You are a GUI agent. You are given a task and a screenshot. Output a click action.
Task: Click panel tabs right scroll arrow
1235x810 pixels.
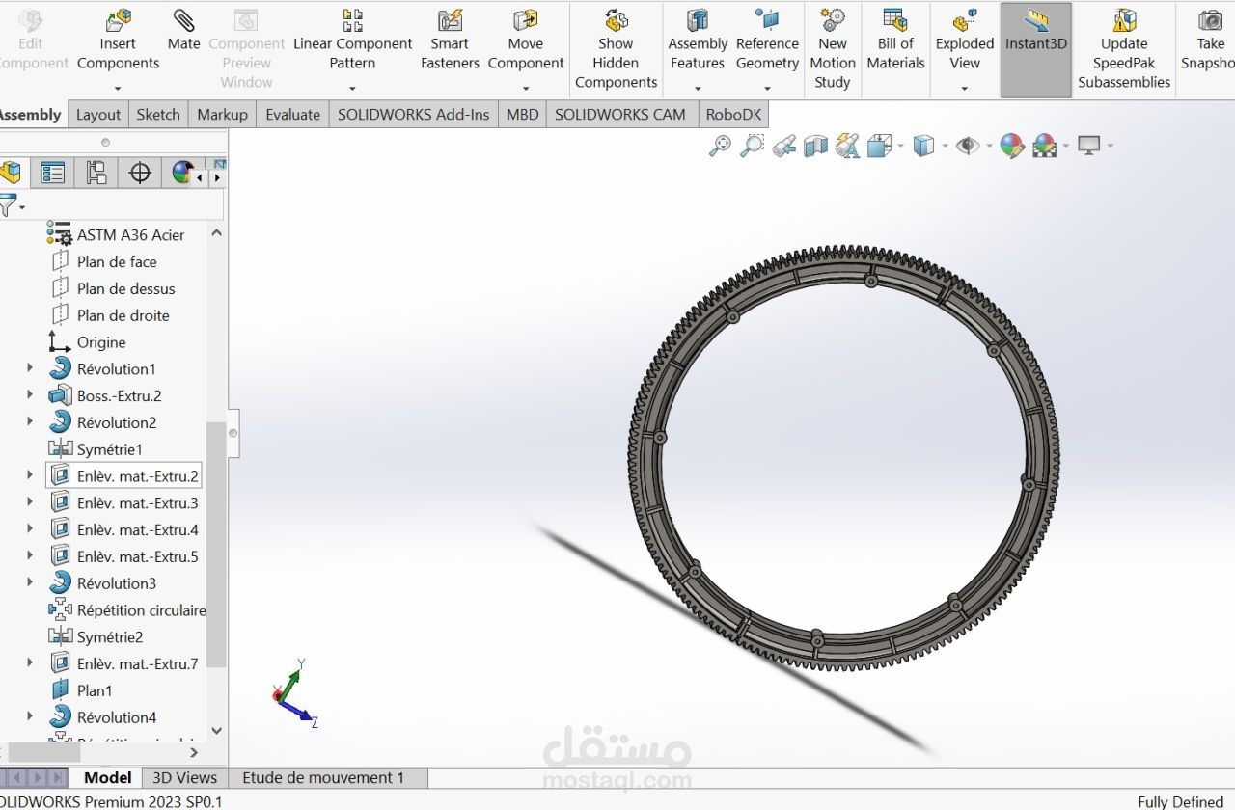[x=218, y=177]
